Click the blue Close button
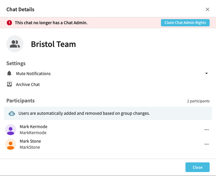 click(198, 167)
